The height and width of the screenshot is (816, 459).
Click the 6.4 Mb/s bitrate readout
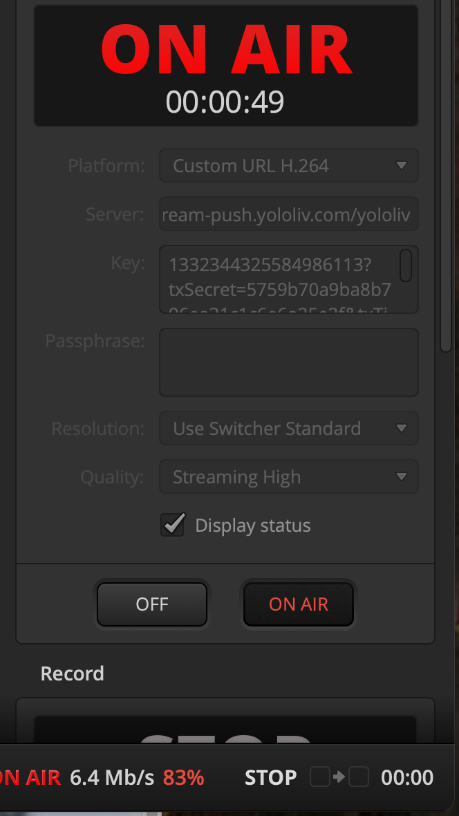[x=112, y=778]
